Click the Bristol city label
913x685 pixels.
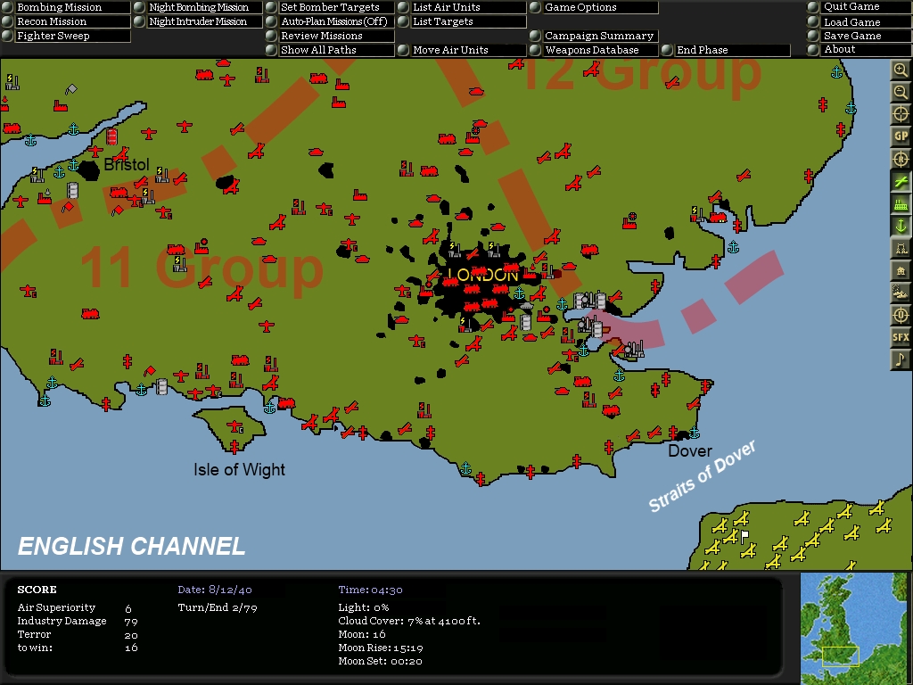127,165
